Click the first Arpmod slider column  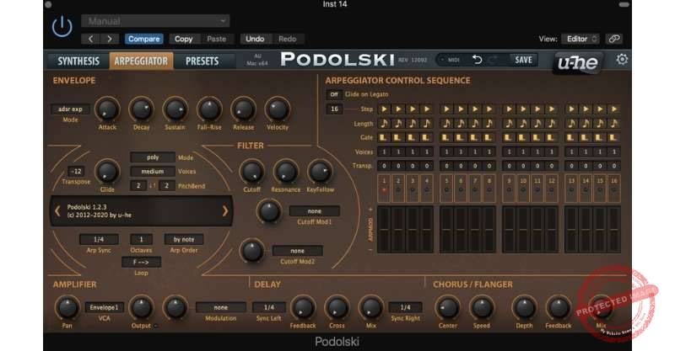click(384, 229)
